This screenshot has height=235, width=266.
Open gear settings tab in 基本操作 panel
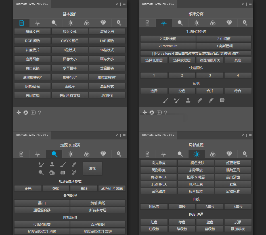point(119,23)
